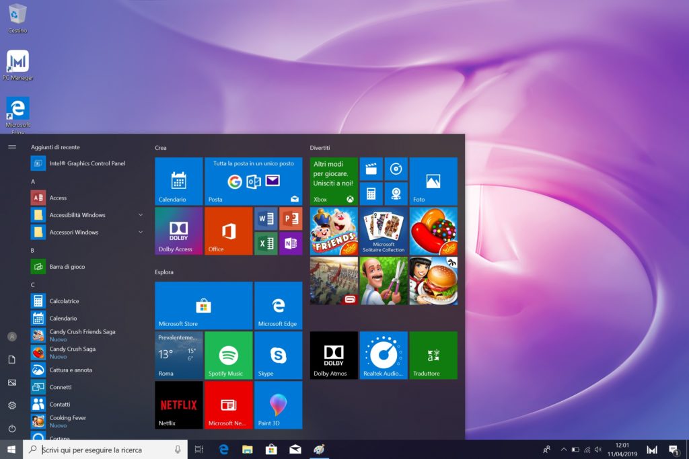689x459 pixels.
Task: Open the Pictures shortcut in the Start rail
Action: 12,382
